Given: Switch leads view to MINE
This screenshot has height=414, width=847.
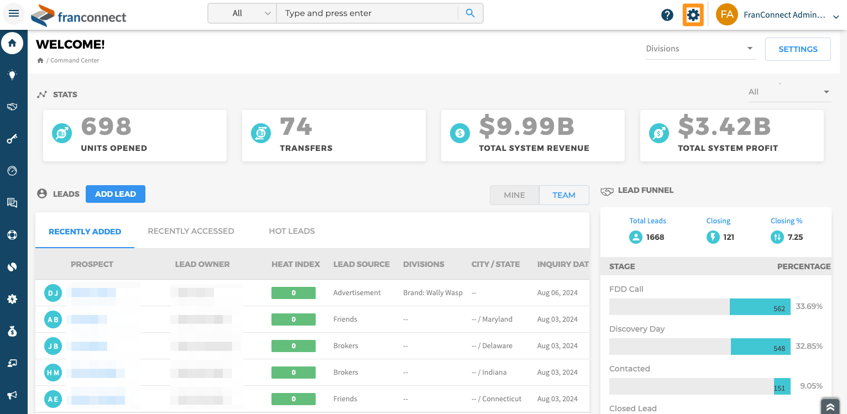Looking at the screenshot, I should pos(514,195).
